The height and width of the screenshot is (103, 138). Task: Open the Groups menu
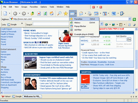coord(24,7)
